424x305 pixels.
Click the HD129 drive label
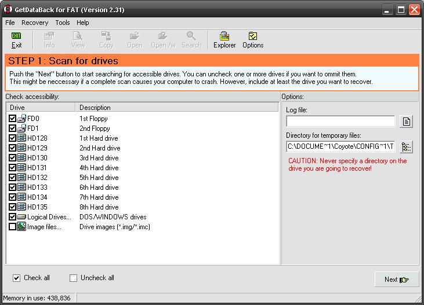click(x=37, y=148)
